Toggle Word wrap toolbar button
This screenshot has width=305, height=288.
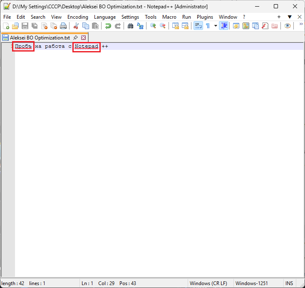point(198,26)
